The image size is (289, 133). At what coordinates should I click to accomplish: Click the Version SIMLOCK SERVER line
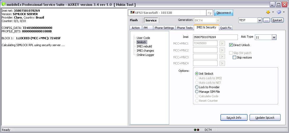[20, 14]
